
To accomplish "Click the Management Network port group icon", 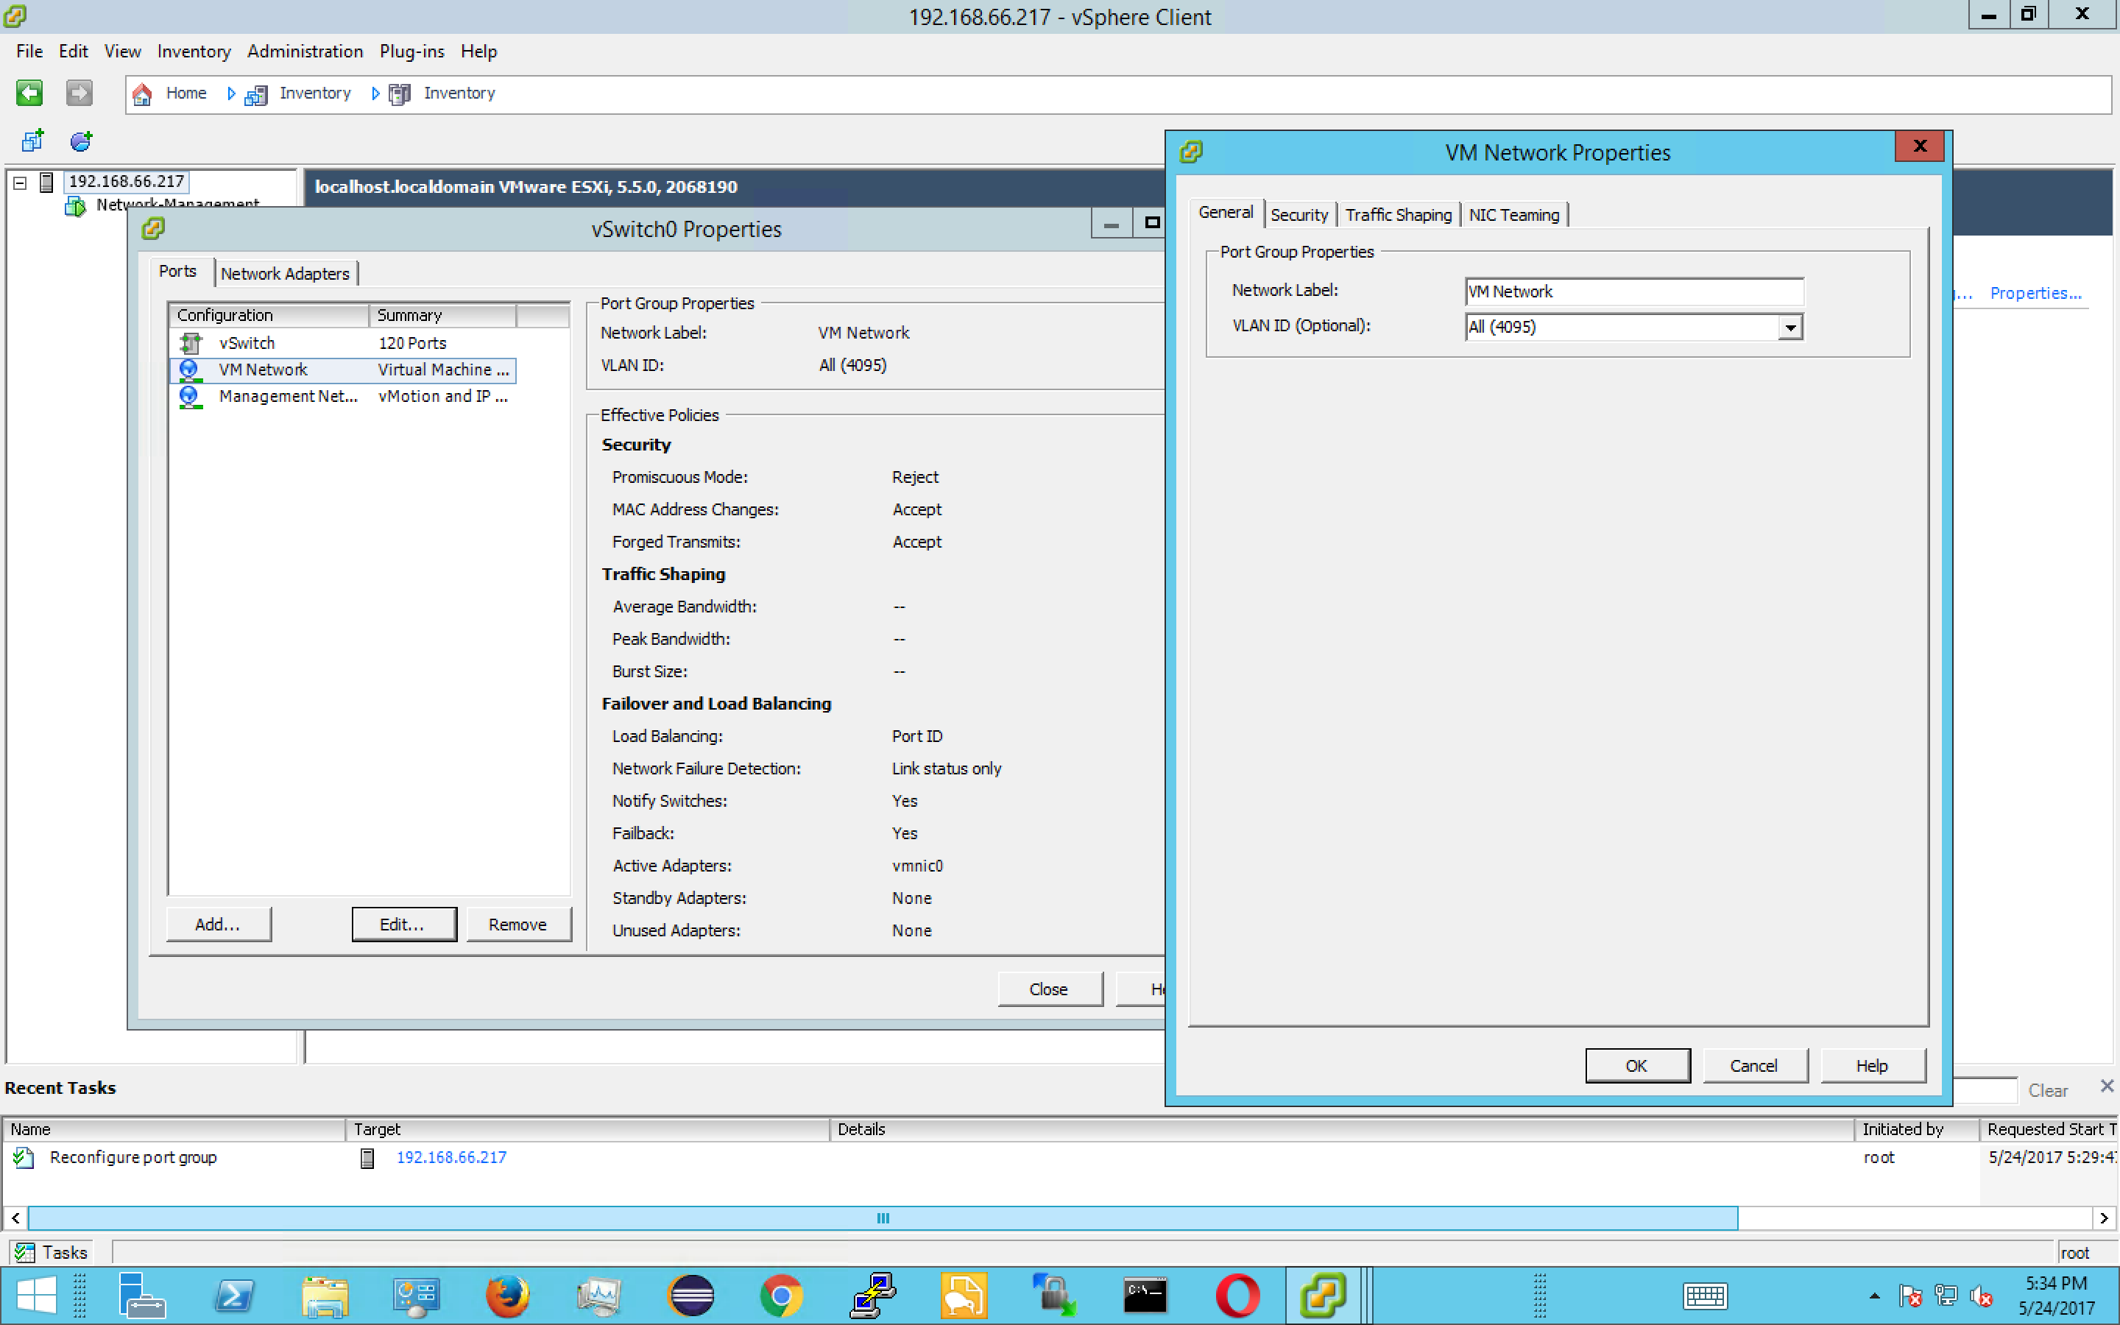I will coord(189,397).
